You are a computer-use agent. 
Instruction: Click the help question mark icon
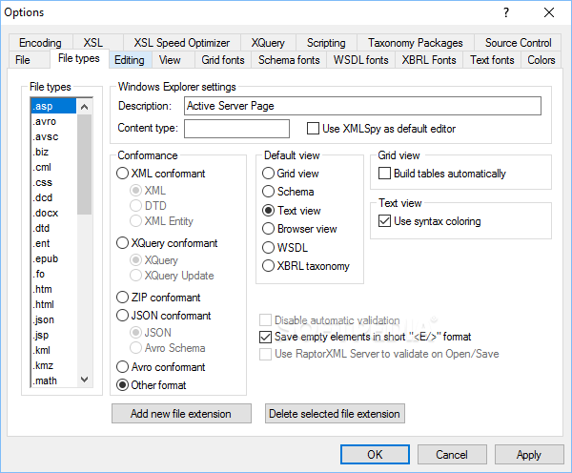(506, 12)
